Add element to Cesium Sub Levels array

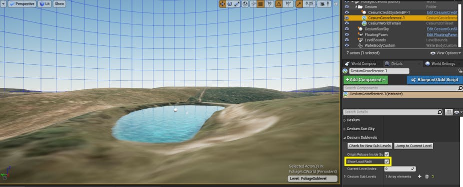pos(419,177)
